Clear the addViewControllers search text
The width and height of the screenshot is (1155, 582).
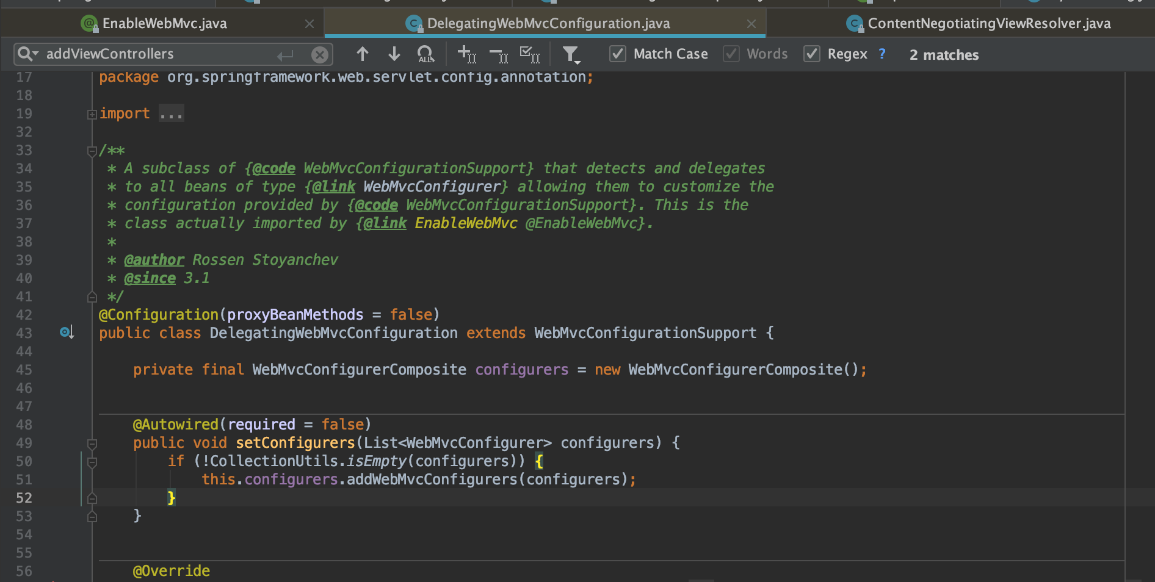tap(319, 55)
